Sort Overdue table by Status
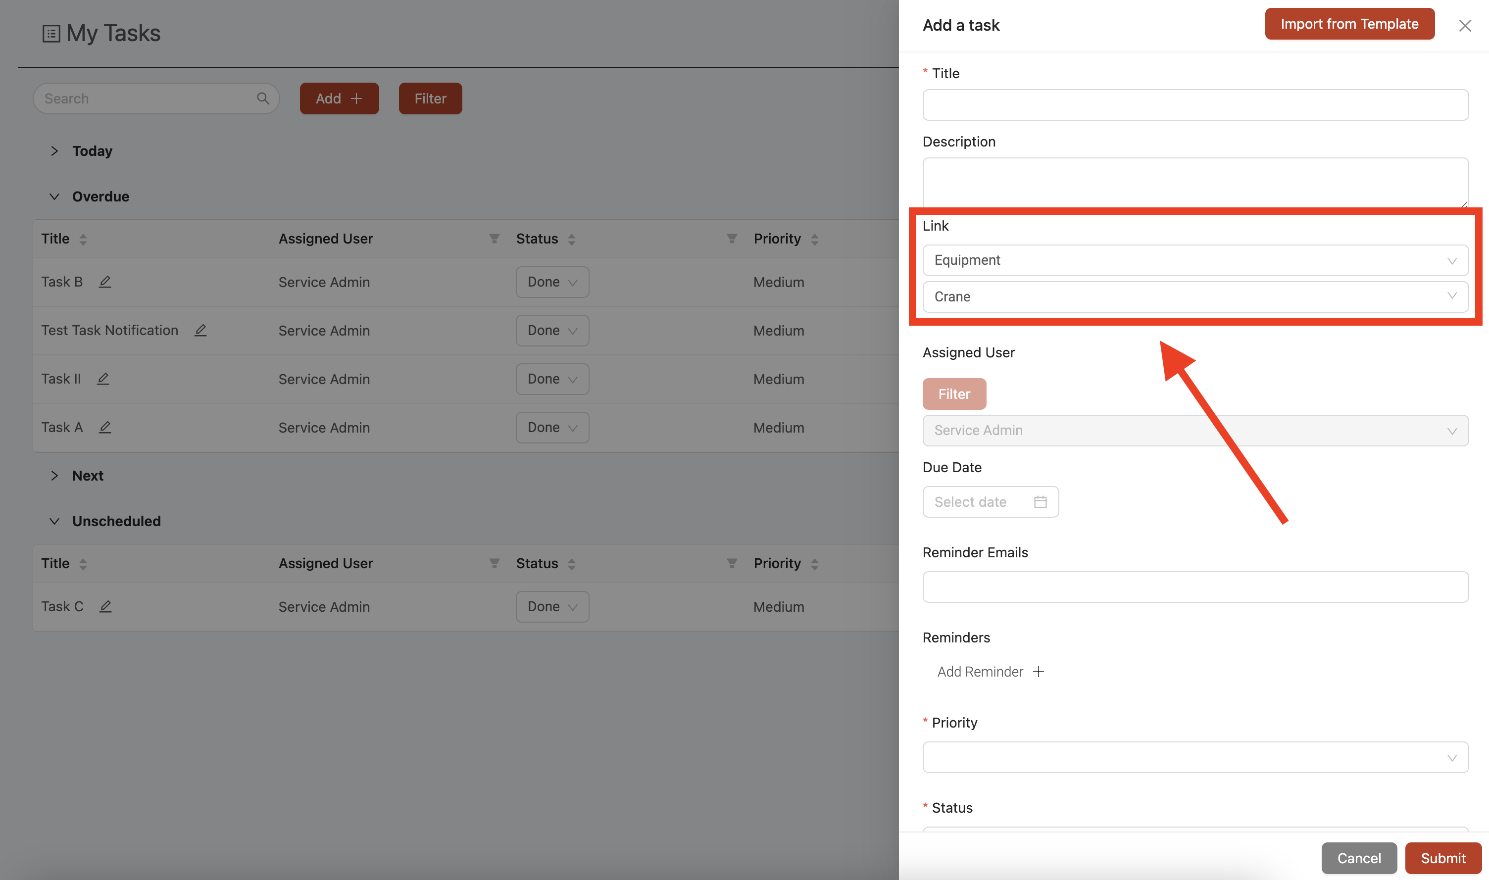The image size is (1489, 880). coord(572,239)
